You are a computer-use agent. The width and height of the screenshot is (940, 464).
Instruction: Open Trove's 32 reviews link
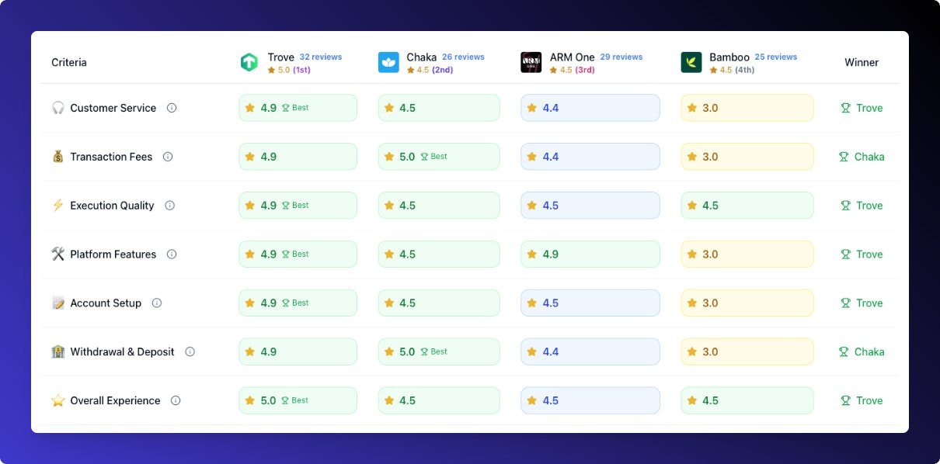click(x=320, y=56)
